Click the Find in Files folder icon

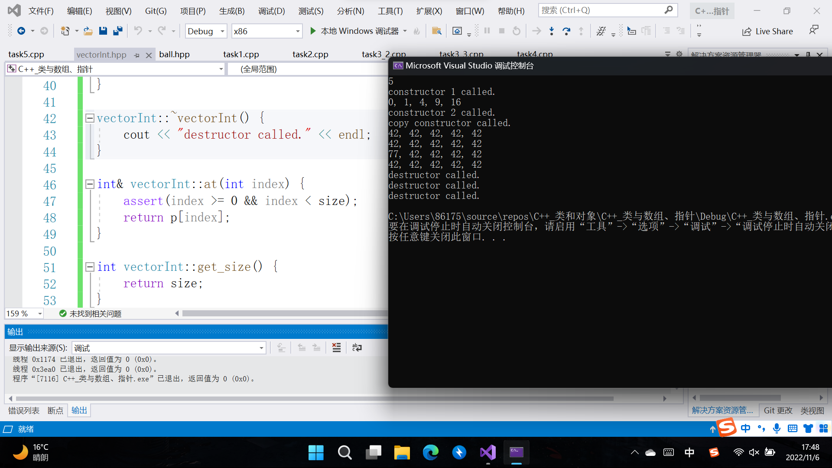(x=436, y=31)
